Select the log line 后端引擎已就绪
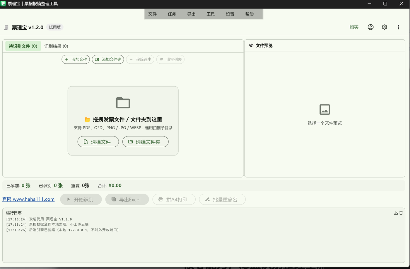Viewport: 410px width, 269px height. (x=63, y=230)
